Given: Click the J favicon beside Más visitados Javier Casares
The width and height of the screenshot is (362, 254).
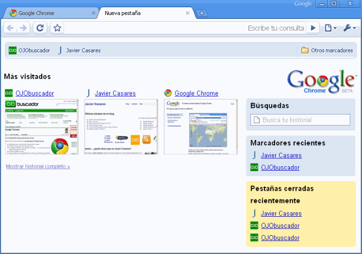Looking at the screenshot, I should (88, 93).
